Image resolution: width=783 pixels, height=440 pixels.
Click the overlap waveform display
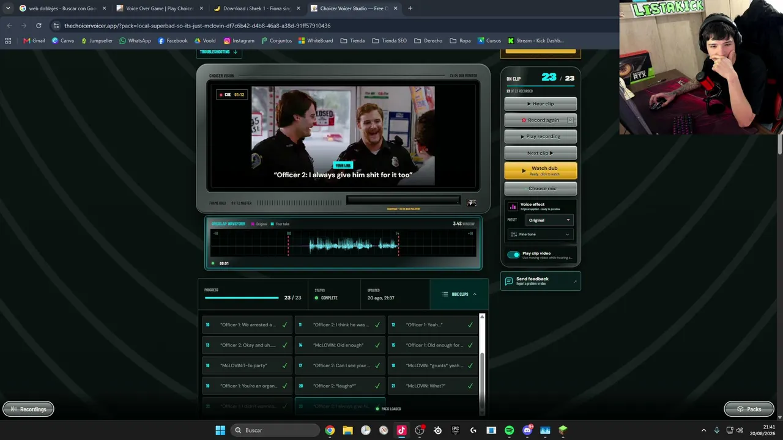(343, 243)
